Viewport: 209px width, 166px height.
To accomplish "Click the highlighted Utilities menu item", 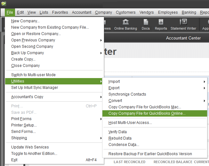I will tap(54, 81).
